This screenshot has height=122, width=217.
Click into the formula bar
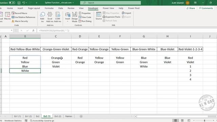(x=126, y=30)
